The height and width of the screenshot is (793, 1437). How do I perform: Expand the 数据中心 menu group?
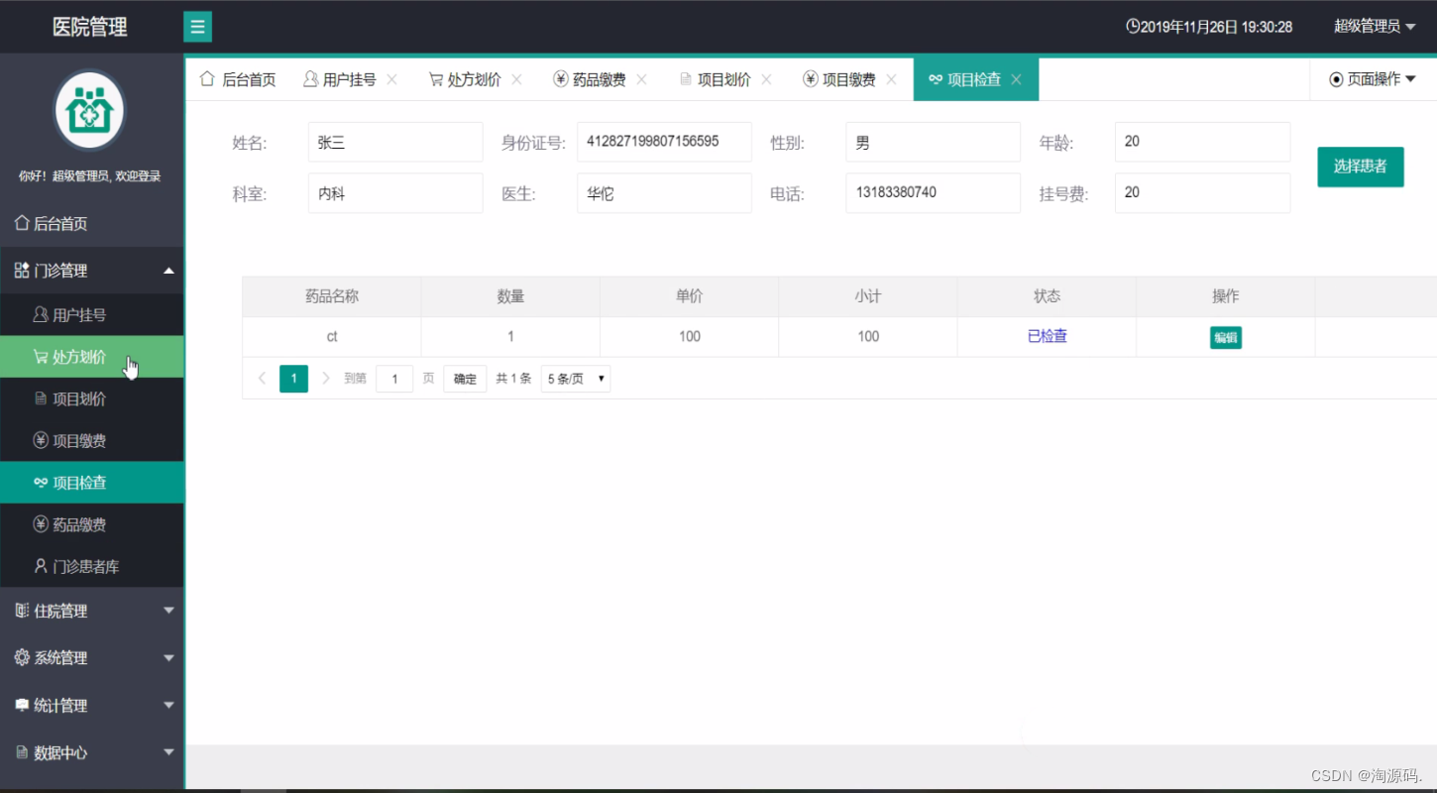coord(91,752)
